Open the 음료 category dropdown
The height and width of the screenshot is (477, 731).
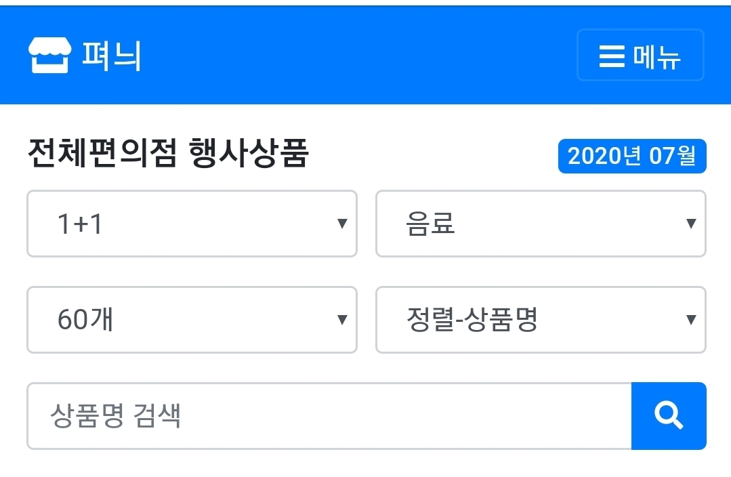[540, 224]
